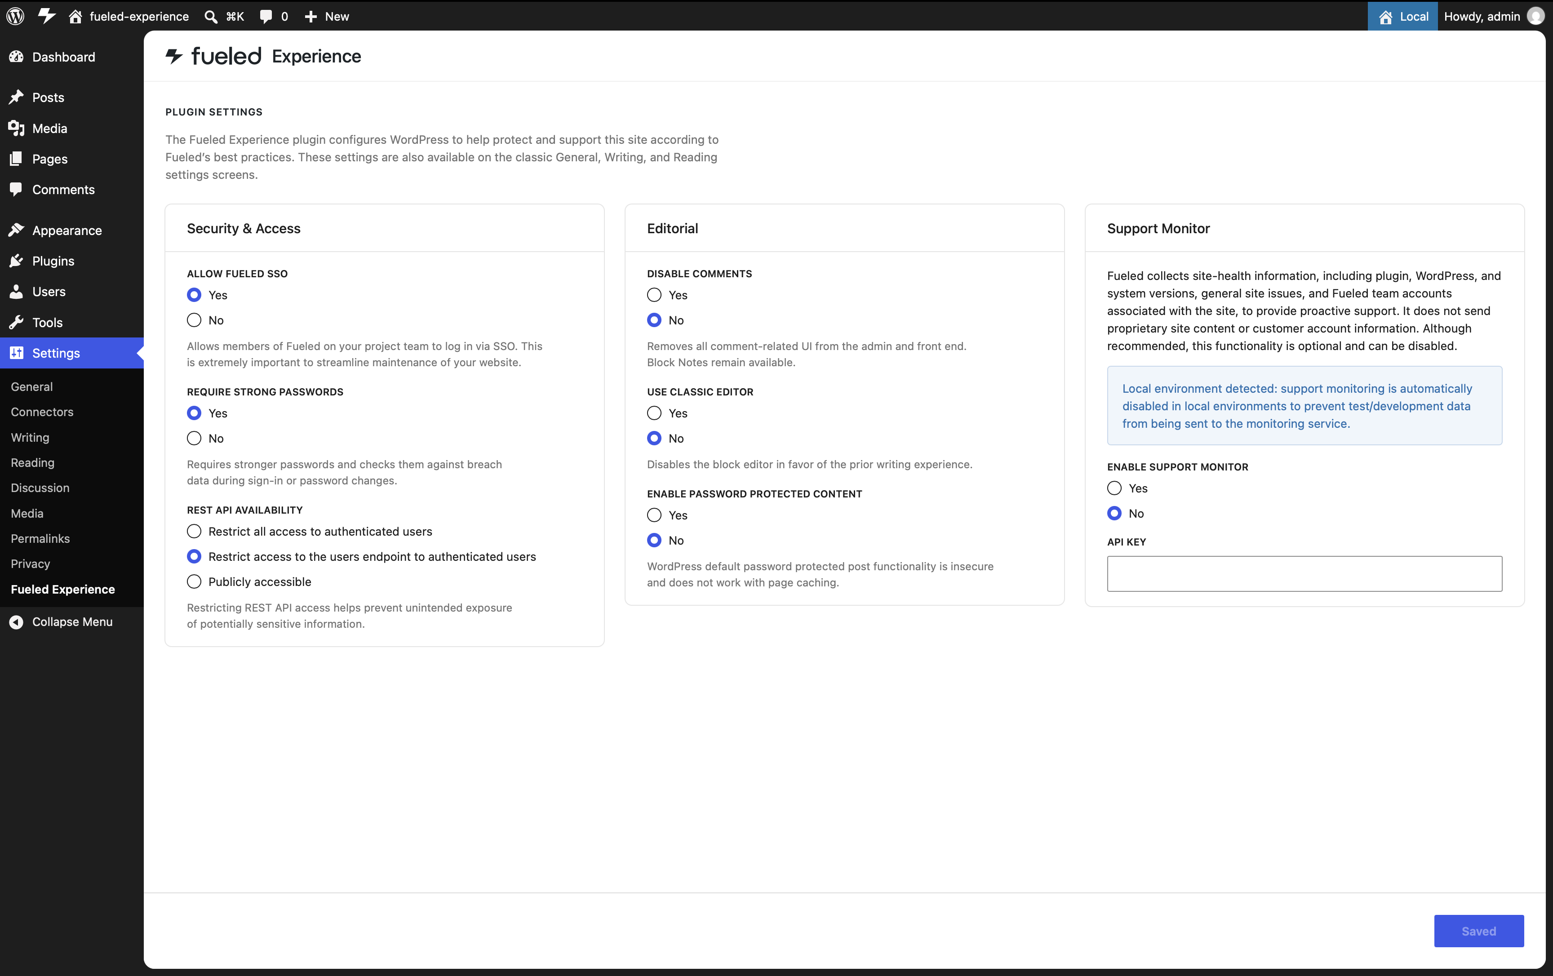This screenshot has width=1553, height=976.
Task: Click the Pages icon in sidebar
Action: [17, 159]
